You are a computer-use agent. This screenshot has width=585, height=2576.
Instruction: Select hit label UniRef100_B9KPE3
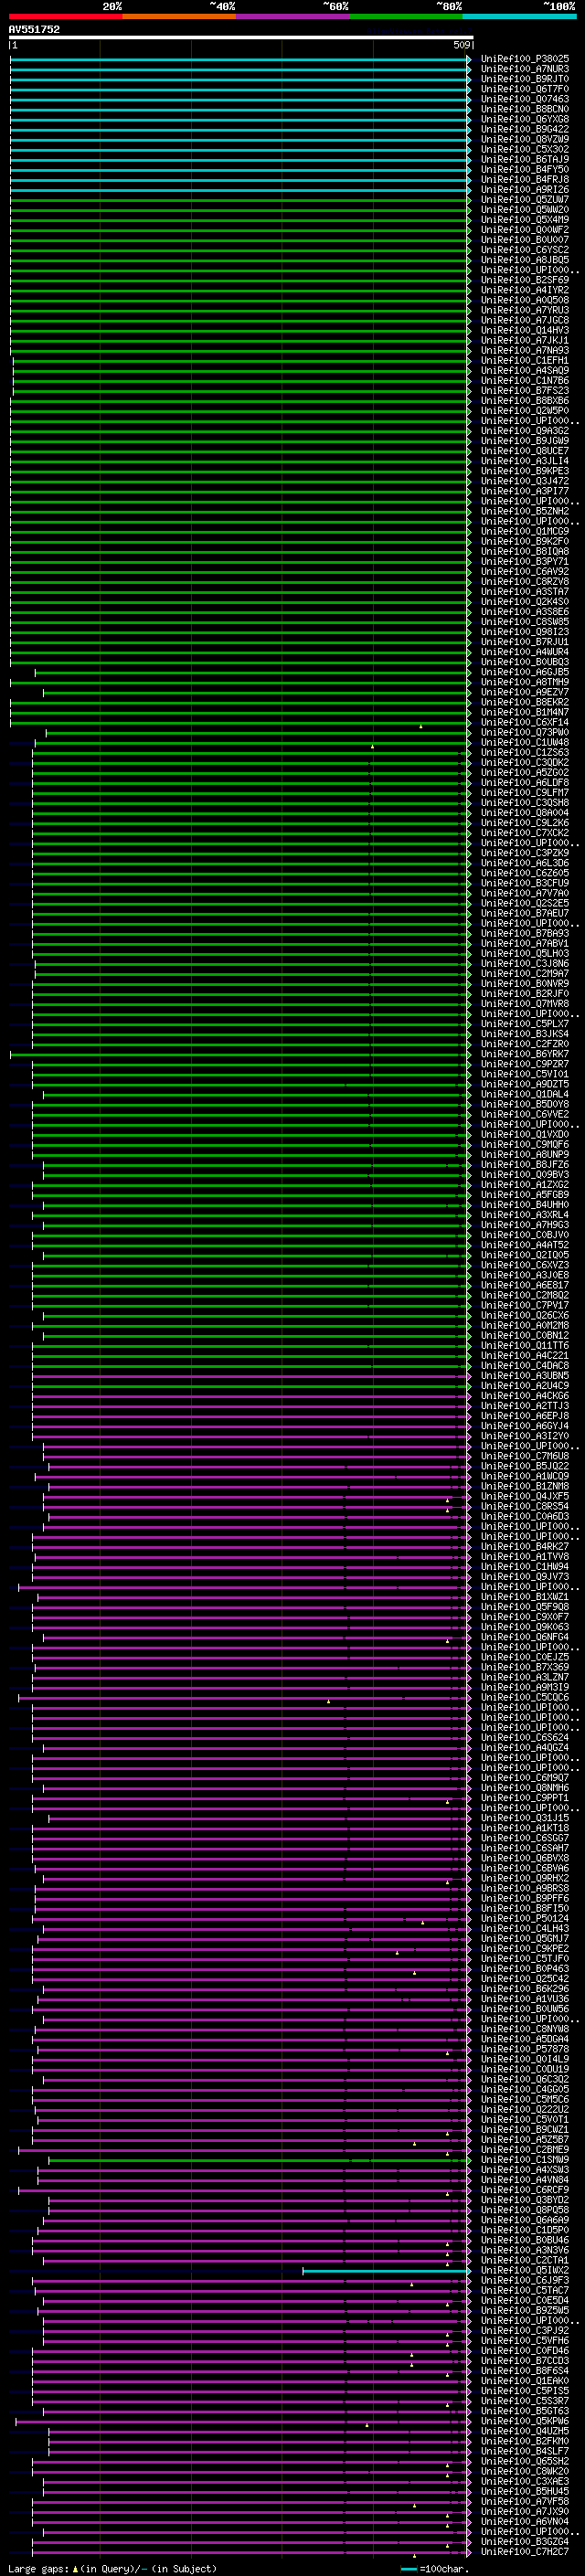[525, 471]
